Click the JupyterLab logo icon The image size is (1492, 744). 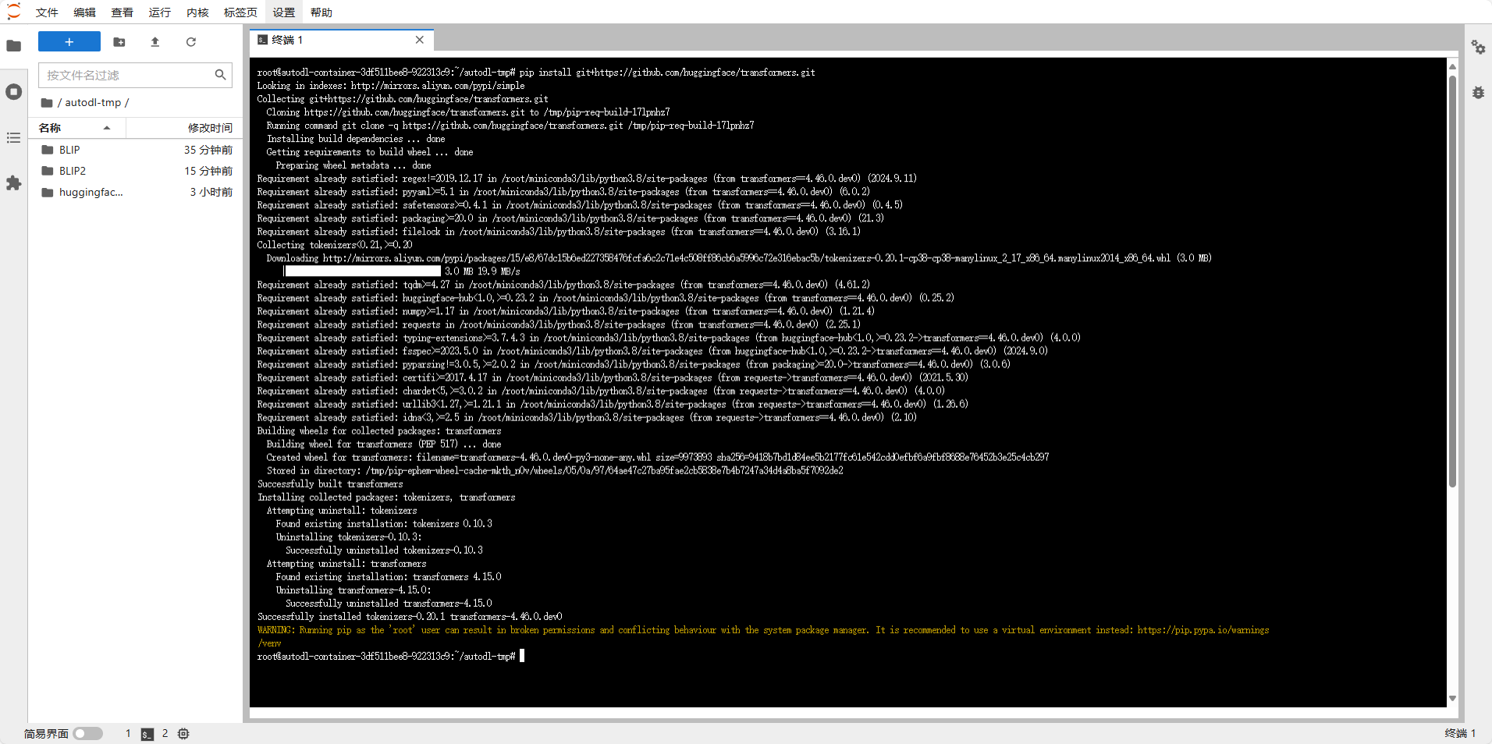pyautogui.click(x=13, y=12)
